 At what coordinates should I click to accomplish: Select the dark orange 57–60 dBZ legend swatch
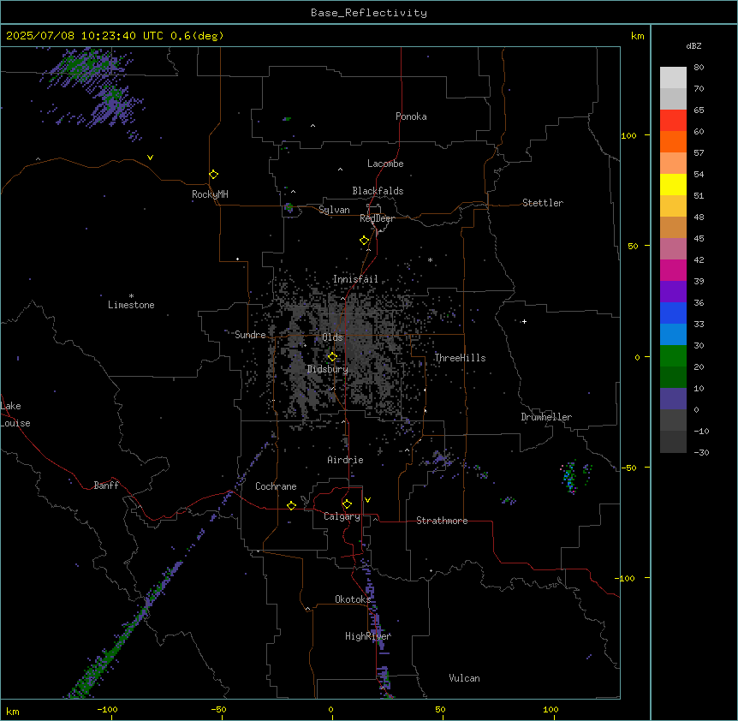[x=673, y=141]
